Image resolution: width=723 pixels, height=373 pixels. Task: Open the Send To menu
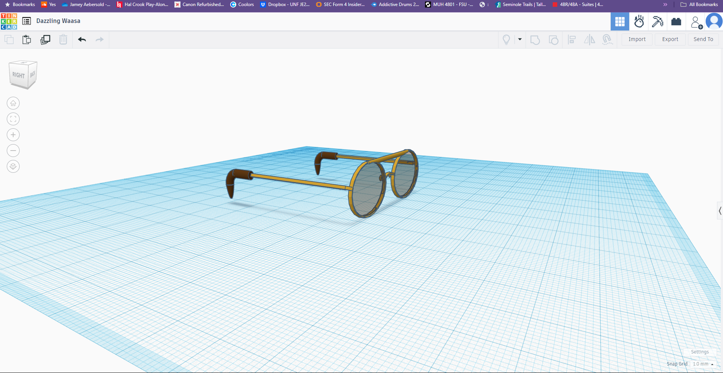tap(703, 39)
